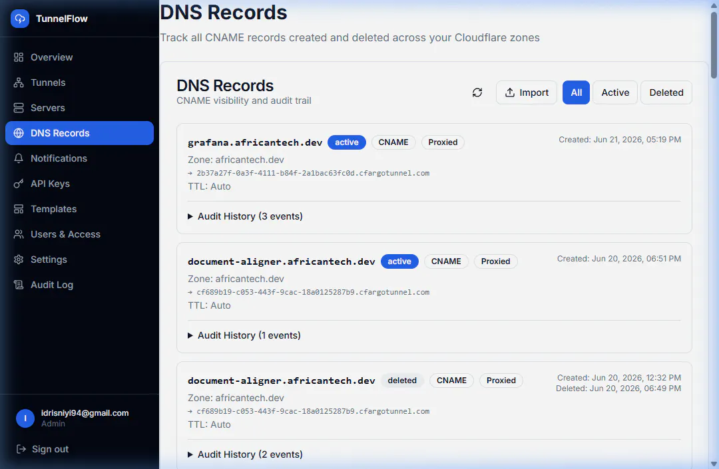719x469 pixels.
Task: Select Notifications menu item
Action: click(x=79, y=158)
